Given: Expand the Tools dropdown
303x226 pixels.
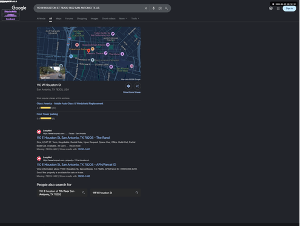Looking at the screenshot, I should coord(135,19).
